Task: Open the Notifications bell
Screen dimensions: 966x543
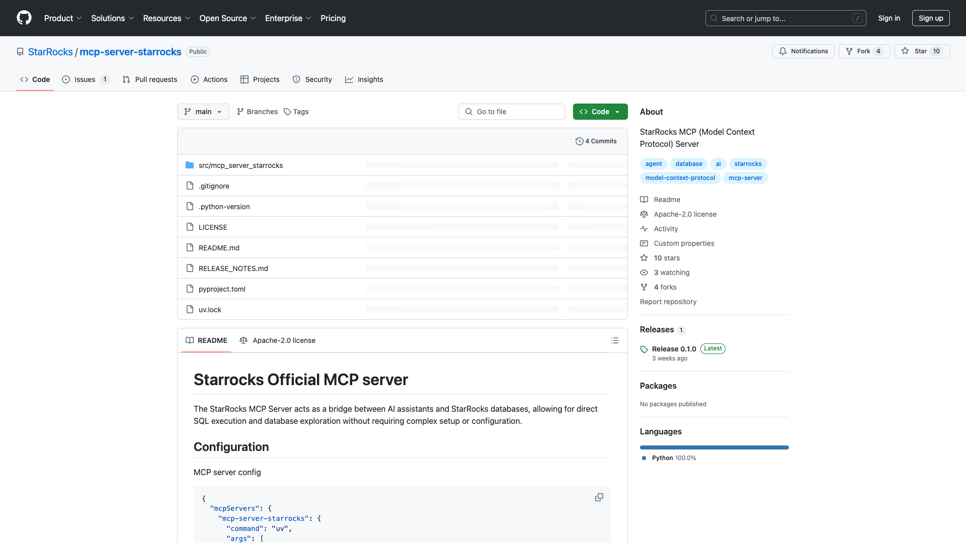Action: point(784,51)
